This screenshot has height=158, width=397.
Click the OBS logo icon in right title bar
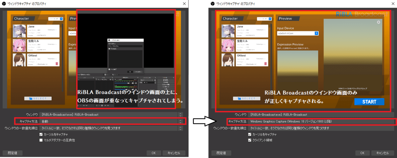click(x=212, y=3)
